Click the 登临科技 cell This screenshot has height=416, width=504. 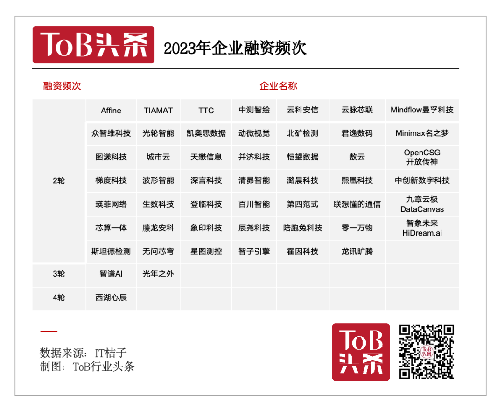[x=206, y=204]
